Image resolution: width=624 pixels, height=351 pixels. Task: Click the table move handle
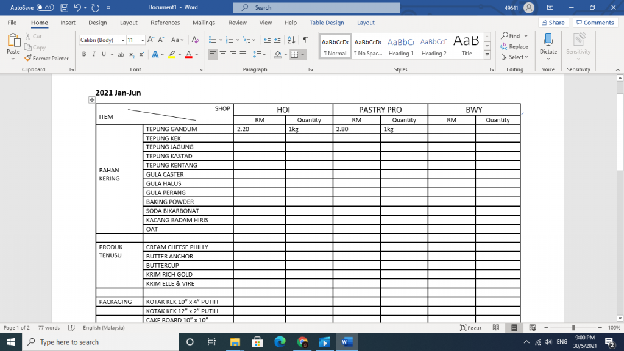91,100
